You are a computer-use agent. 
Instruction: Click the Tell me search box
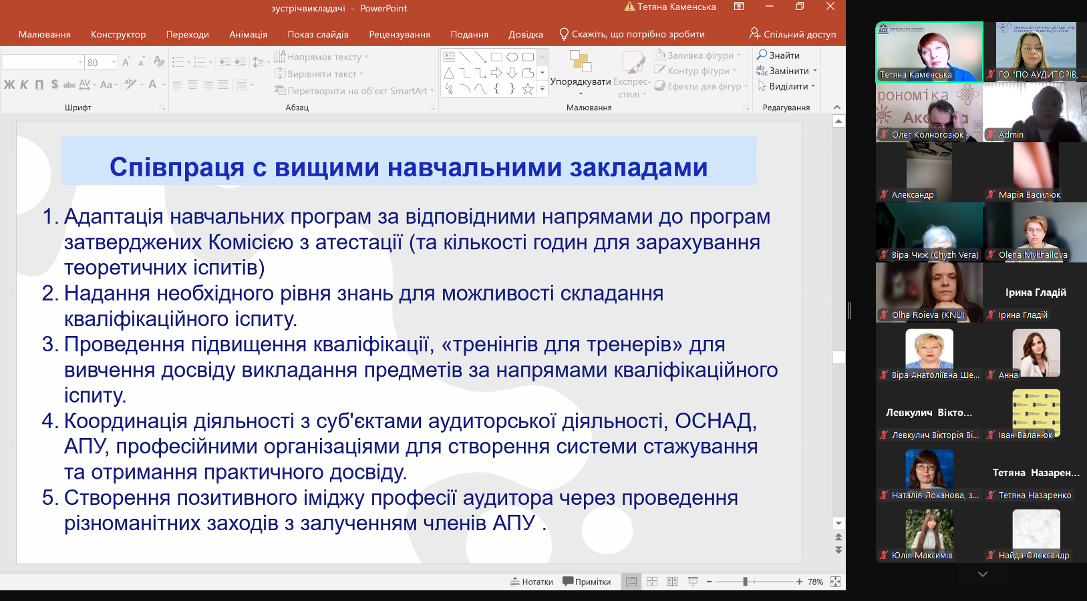pyautogui.click(x=632, y=34)
